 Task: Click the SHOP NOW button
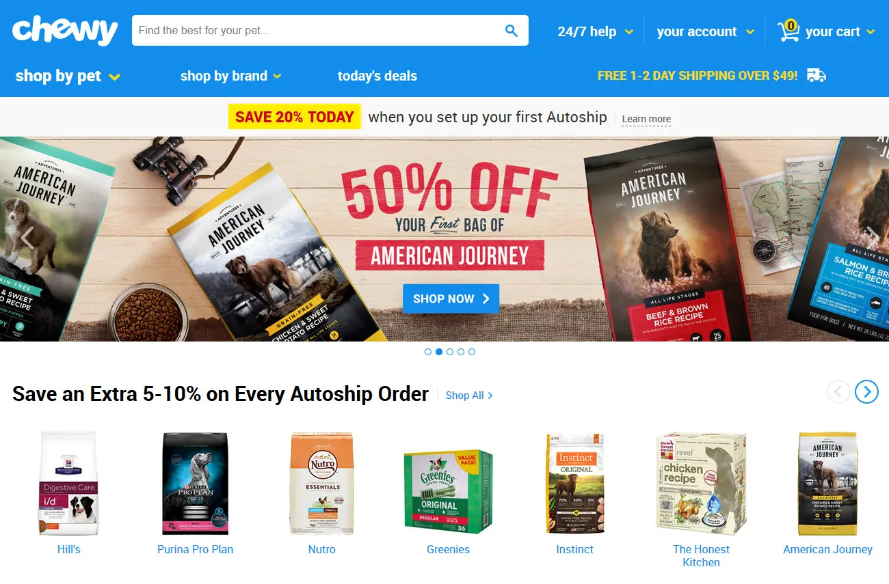[451, 298]
